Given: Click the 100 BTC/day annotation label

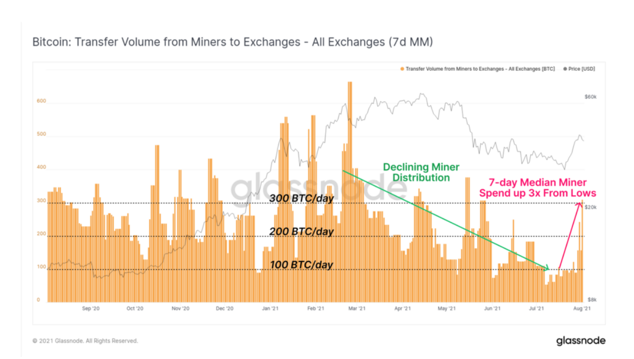Looking at the screenshot, I should 302,265.
